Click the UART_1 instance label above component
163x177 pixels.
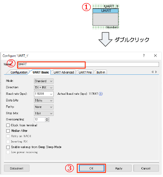tap(111, 6)
